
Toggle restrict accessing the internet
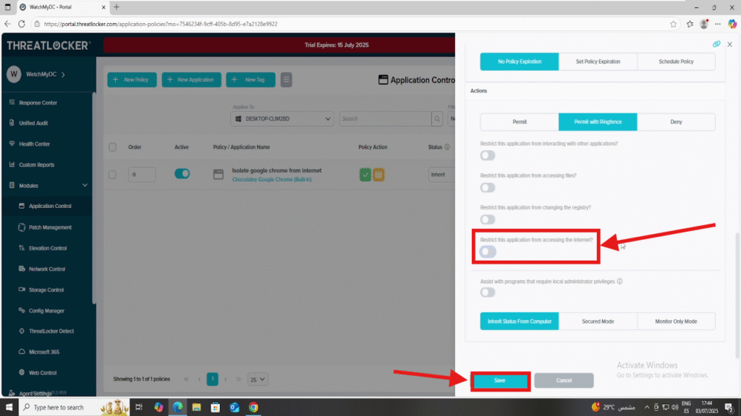click(488, 252)
